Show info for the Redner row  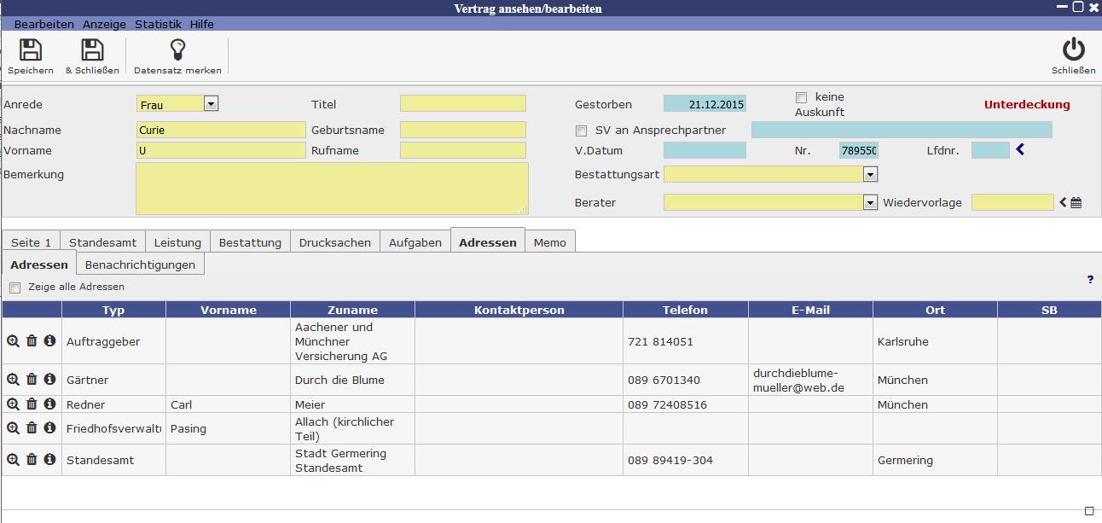(x=49, y=404)
